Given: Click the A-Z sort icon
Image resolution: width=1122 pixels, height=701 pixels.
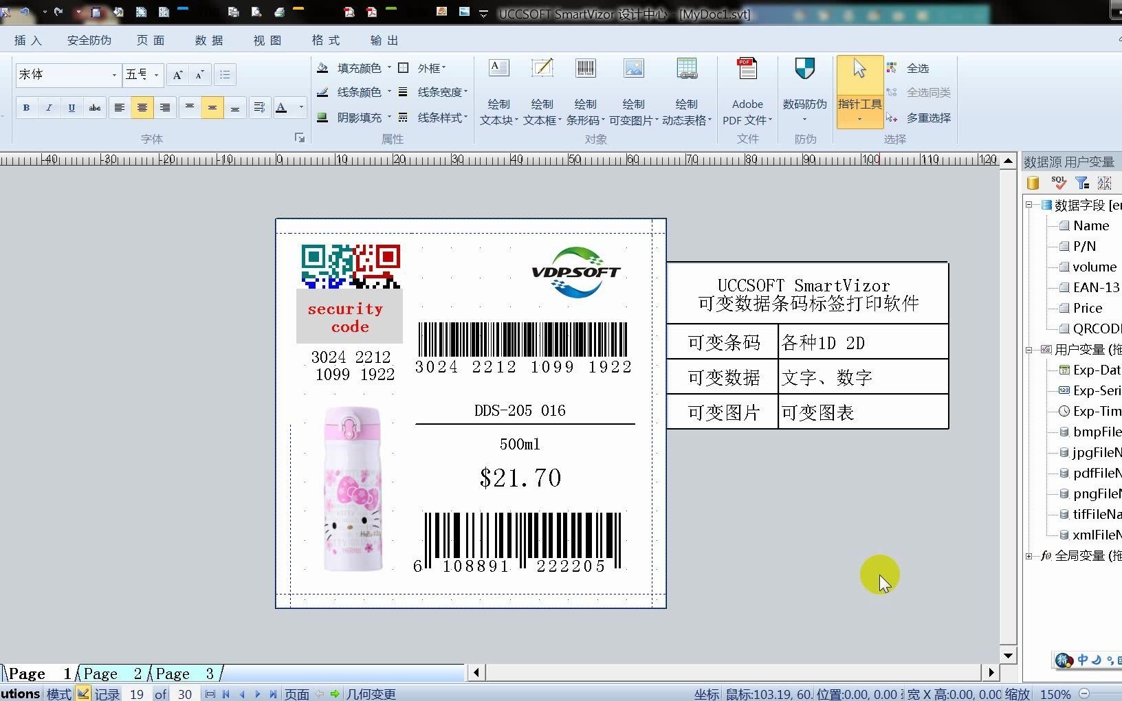Looking at the screenshot, I should point(1105,183).
